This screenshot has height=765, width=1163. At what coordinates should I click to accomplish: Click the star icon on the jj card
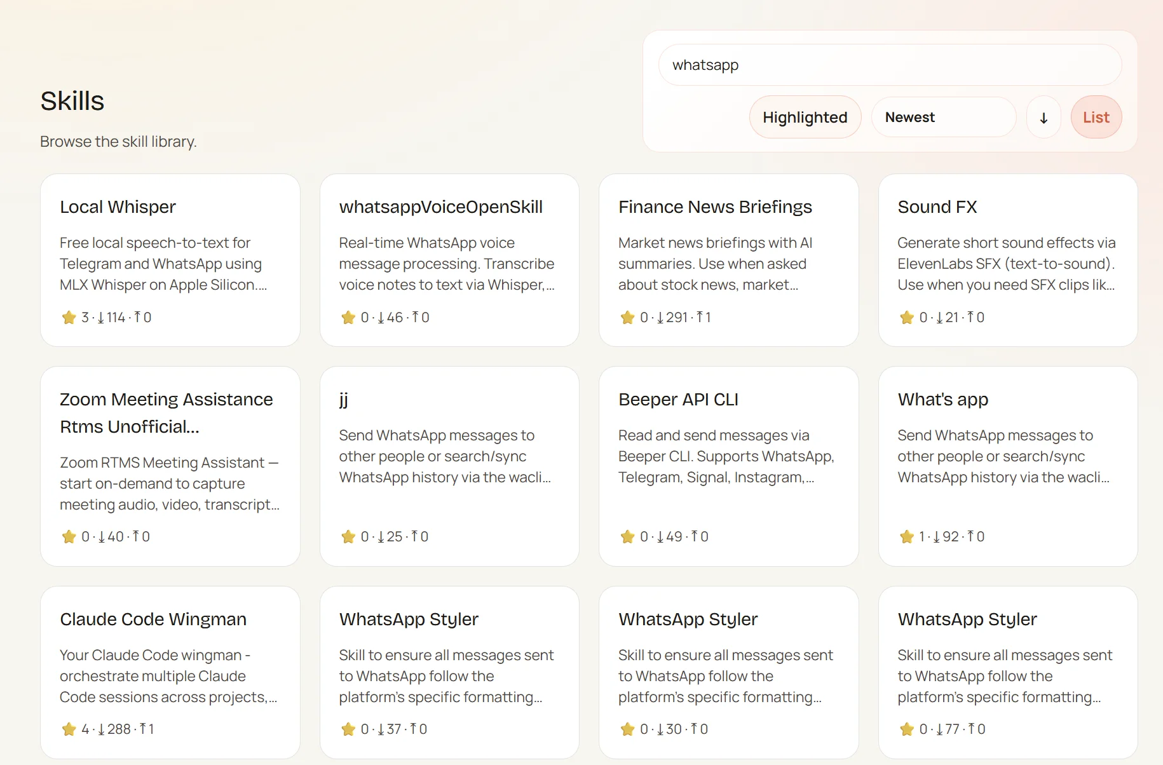(348, 536)
